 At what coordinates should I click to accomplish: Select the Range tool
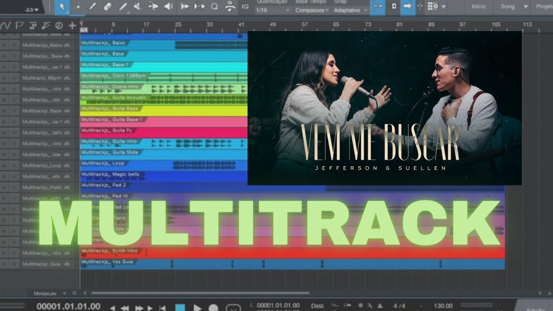tap(77, 6)
